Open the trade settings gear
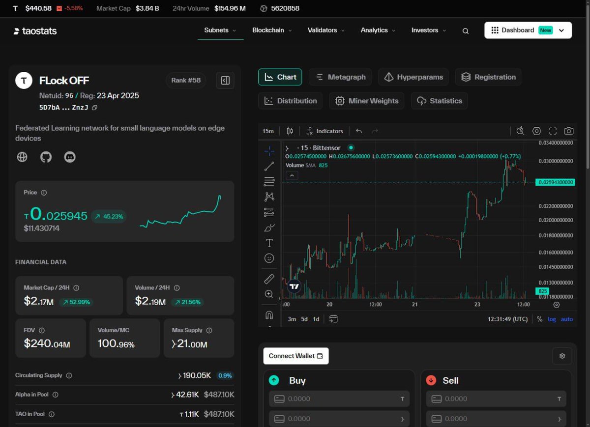Image resolution: width=590 pixels, height=427 pixels. click(x=562, y=356)
